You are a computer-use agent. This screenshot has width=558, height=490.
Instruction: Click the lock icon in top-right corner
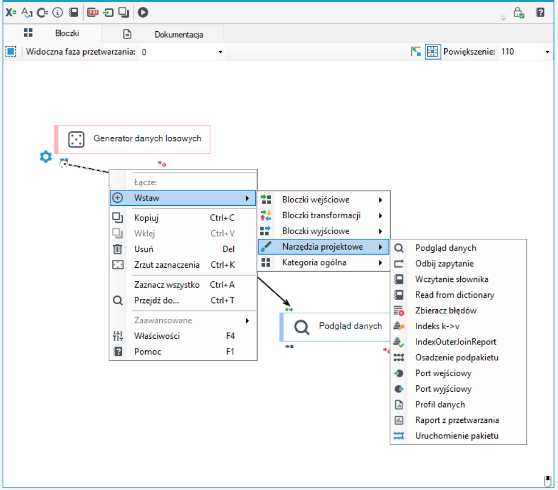point(519,13)
